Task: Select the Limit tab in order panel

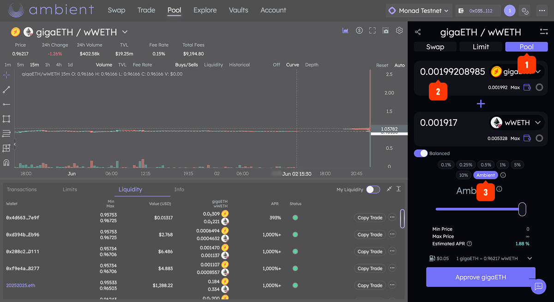Action: [x=481, y=47]
